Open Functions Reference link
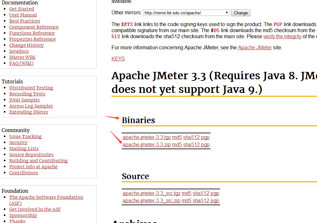The image size is (317, 223). pos(32,33)
